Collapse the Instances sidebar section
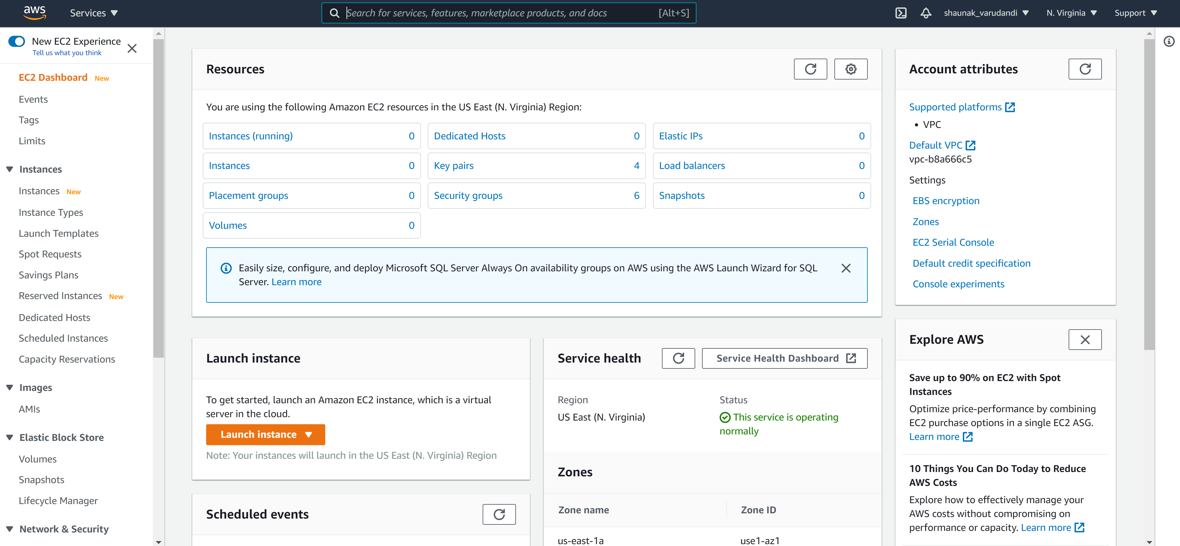This screenshot has height=546, width=1180. click(x=10, y=169)
